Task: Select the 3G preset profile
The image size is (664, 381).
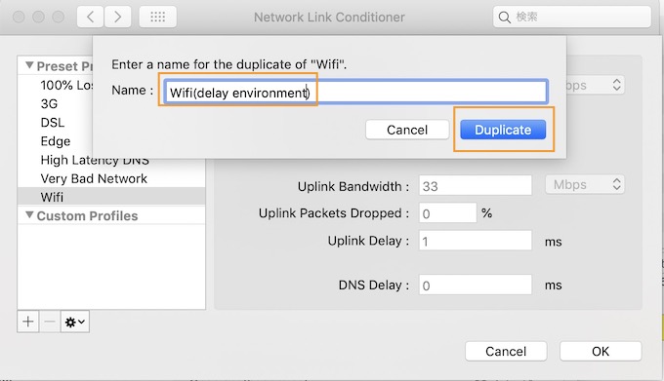Action: 49,104
